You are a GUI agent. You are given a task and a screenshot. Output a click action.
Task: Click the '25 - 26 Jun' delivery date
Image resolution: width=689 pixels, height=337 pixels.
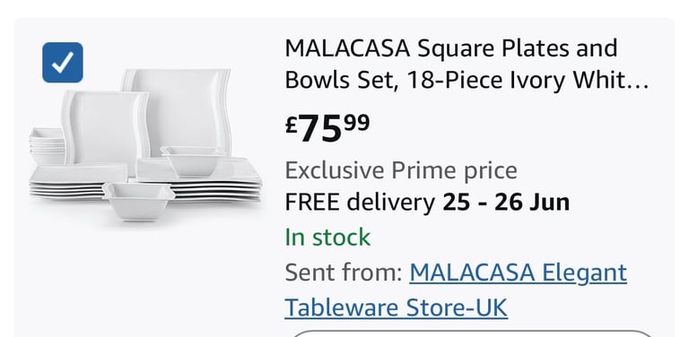[506, 203]
